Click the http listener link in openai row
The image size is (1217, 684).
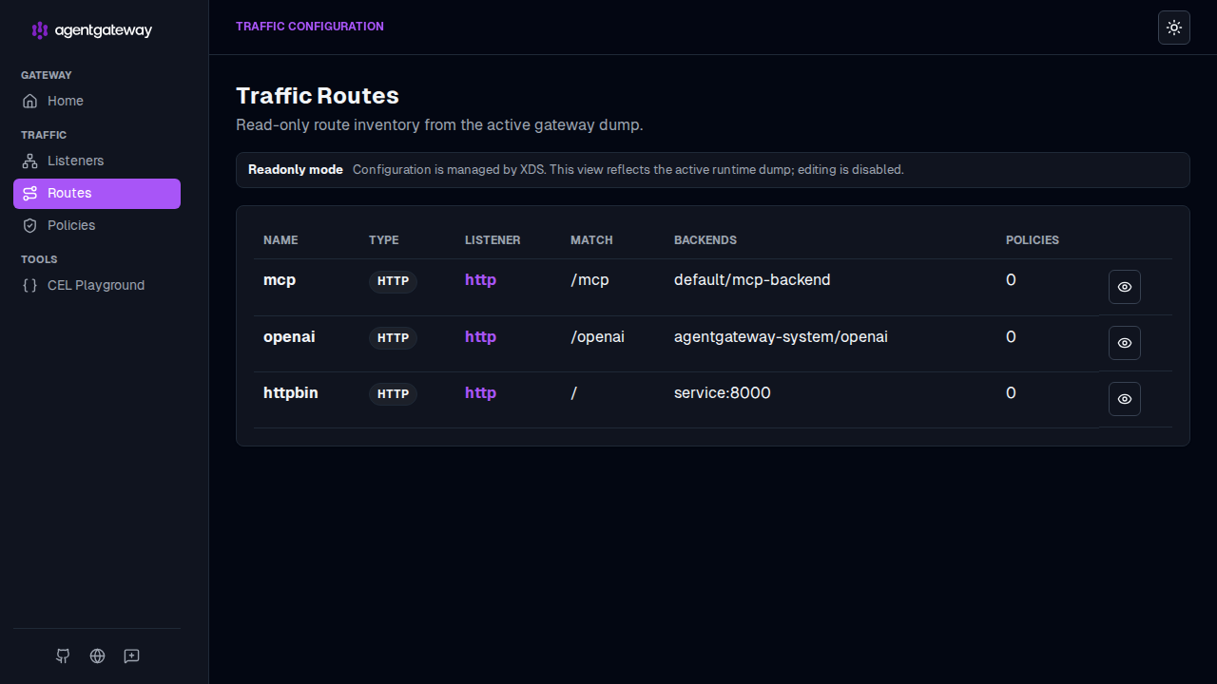(x=480, y=336)
